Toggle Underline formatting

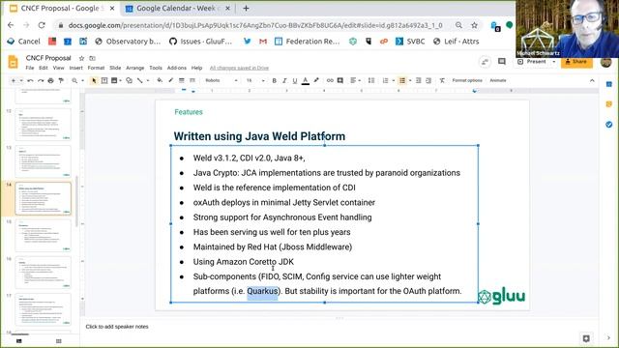coord(294,80)
